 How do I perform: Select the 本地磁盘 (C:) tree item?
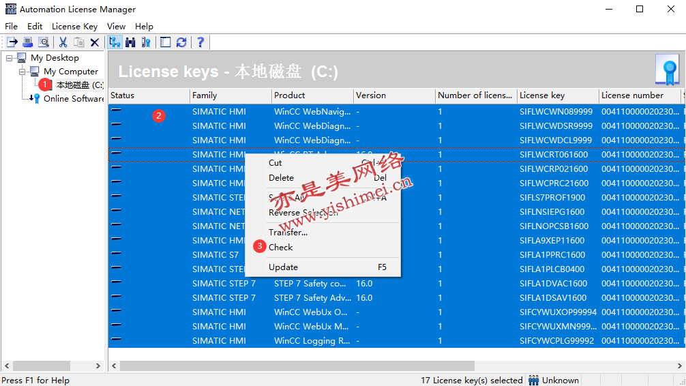point(80,85)
